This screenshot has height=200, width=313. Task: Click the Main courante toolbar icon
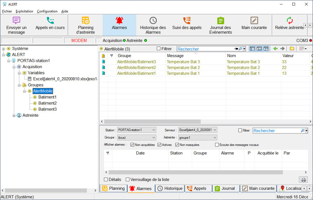254,21
